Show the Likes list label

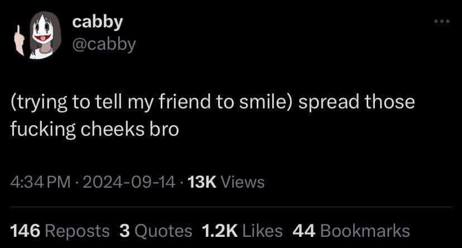tap(263, 231)
